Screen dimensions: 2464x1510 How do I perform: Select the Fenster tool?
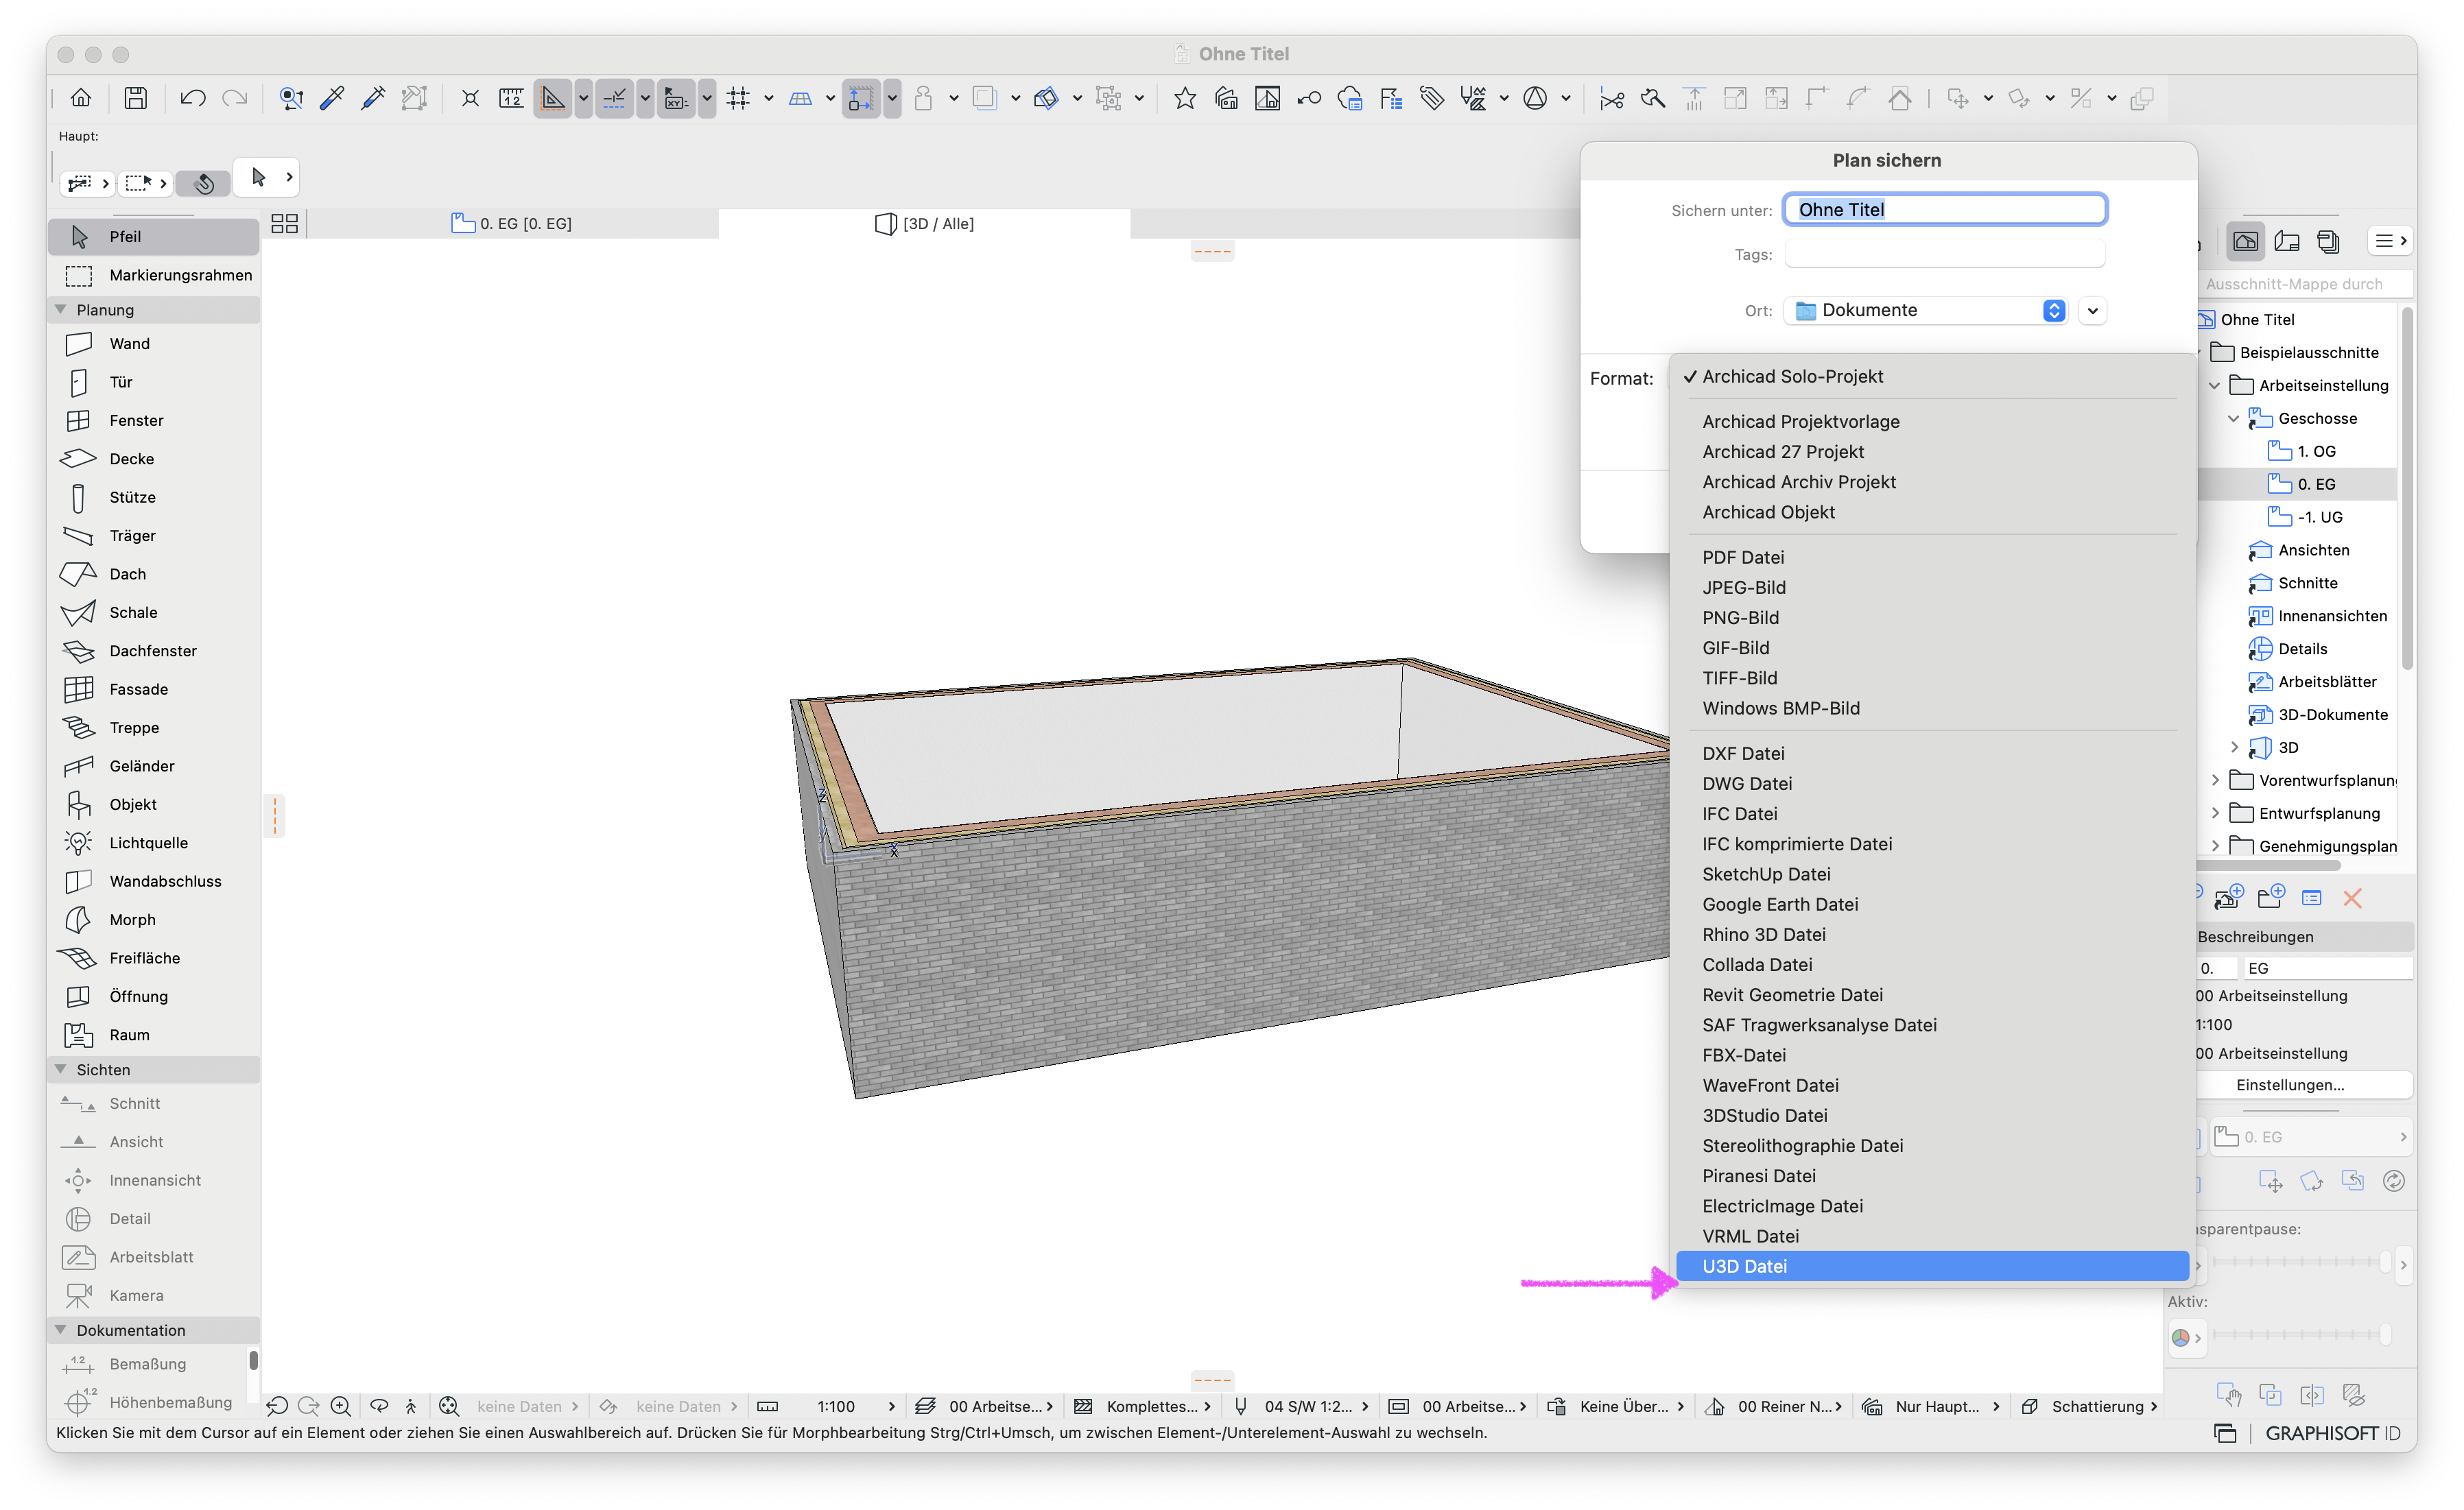point(154,421)
